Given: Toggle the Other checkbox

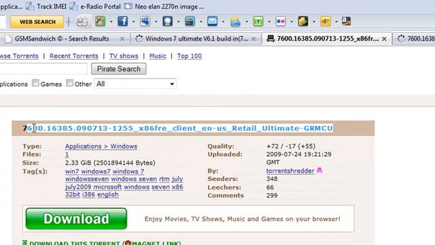Looking at the screenshot, I should pyautogui.click(x=69, y=83).
